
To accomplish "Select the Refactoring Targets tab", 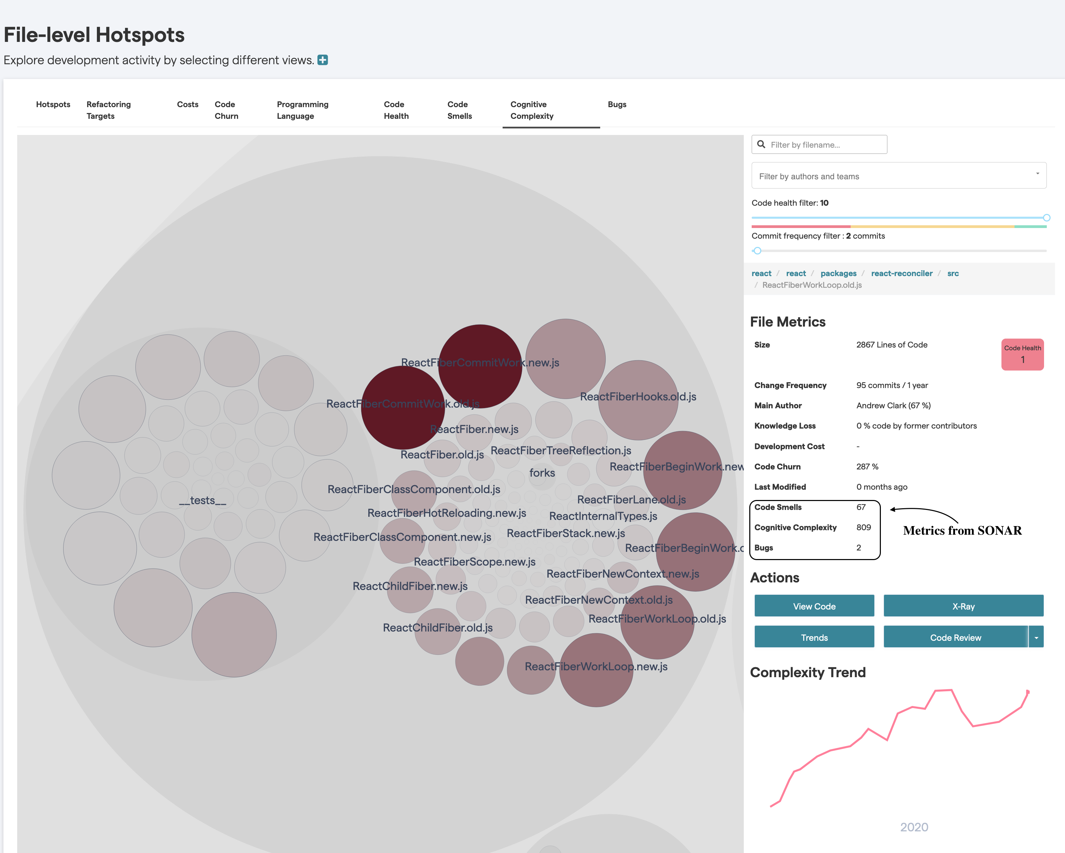I will click(x=109, y=109).
